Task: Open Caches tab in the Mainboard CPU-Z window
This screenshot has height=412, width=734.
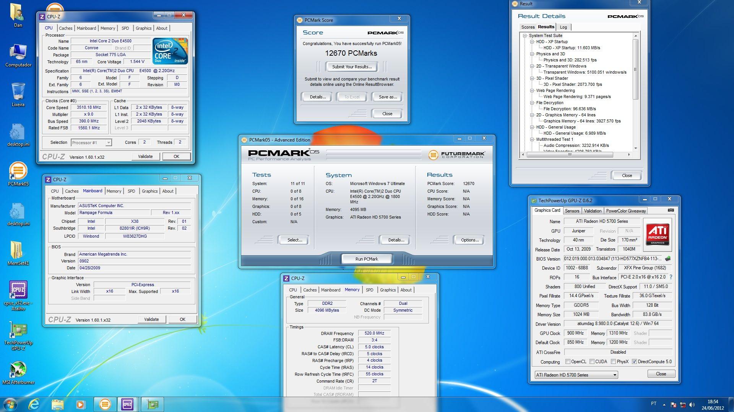Action: click(71, 191)
